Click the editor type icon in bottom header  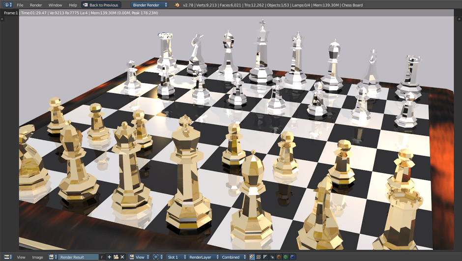coord(6,257)
